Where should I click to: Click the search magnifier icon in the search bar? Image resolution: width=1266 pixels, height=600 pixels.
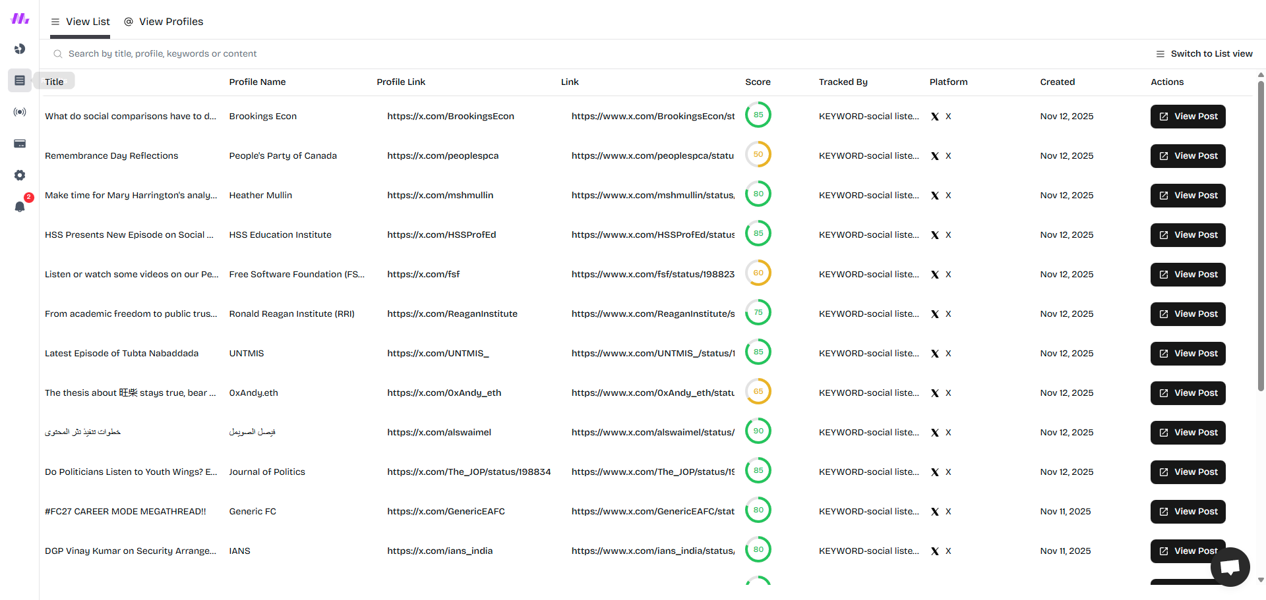(x=58, y=54)
